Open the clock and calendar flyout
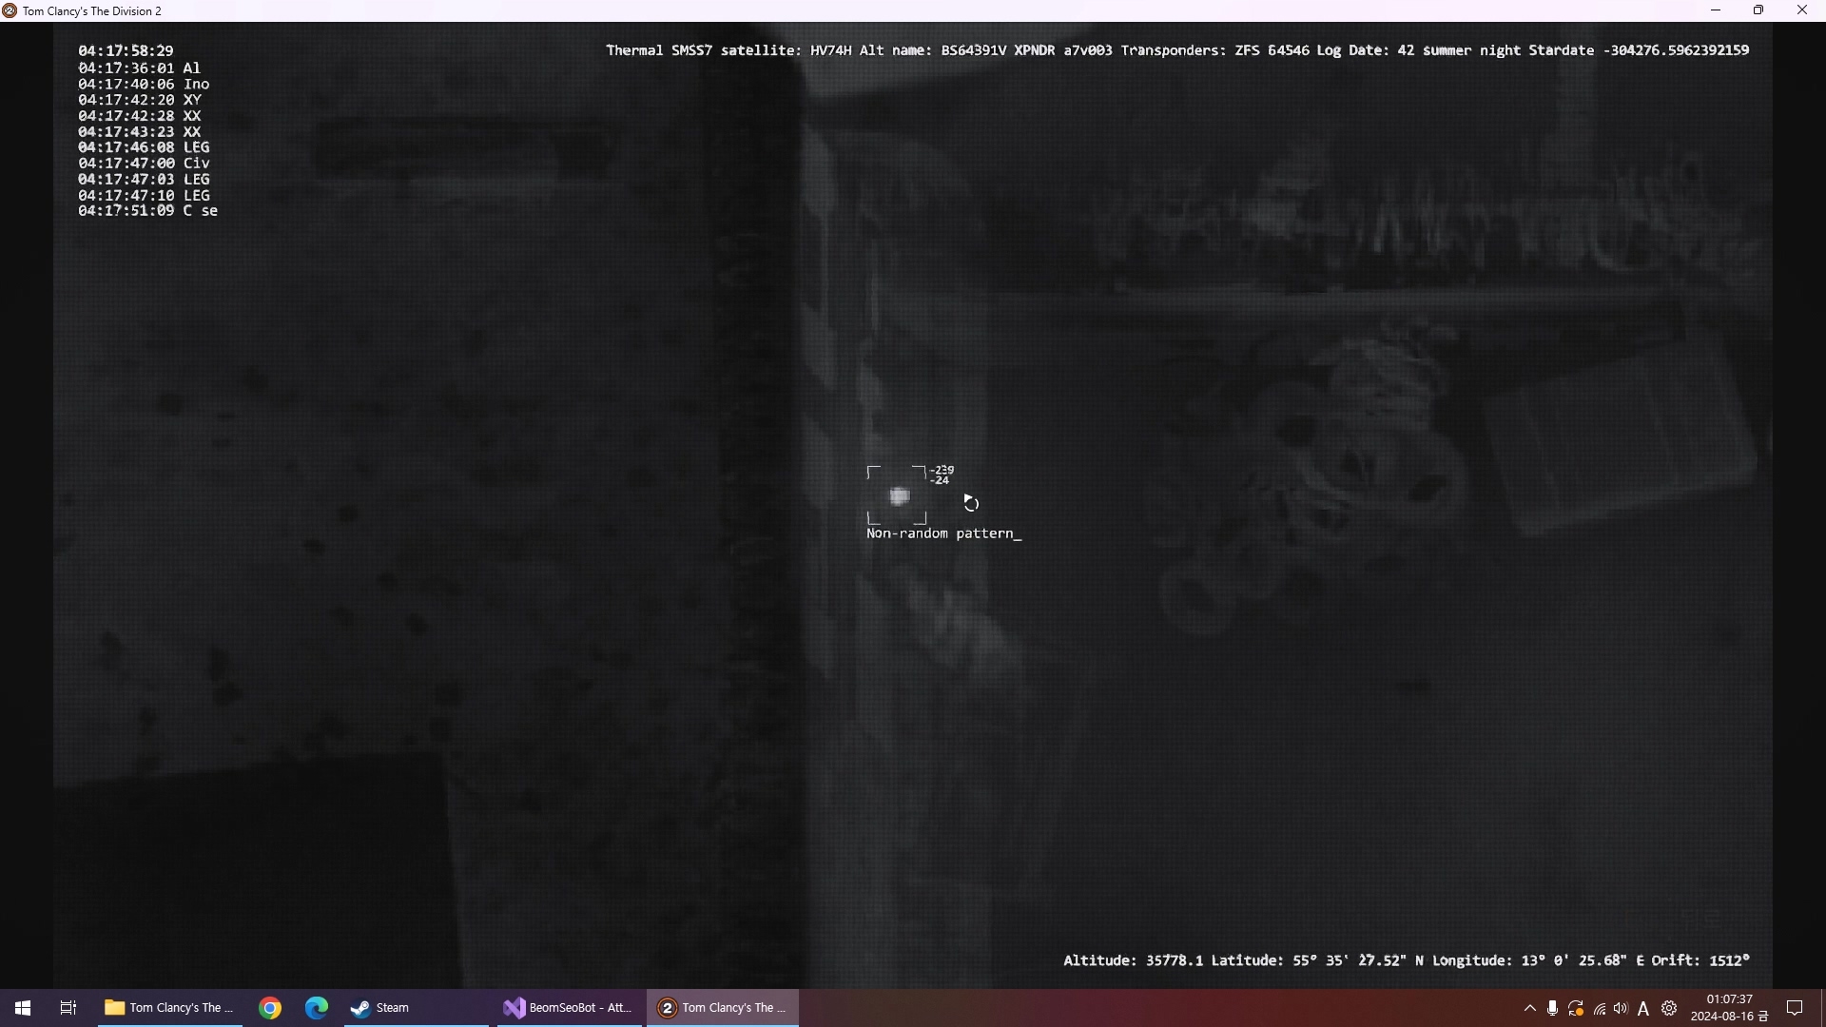The image size is (1826, 1027). pyautogui.click(x=1728, y=1008)
